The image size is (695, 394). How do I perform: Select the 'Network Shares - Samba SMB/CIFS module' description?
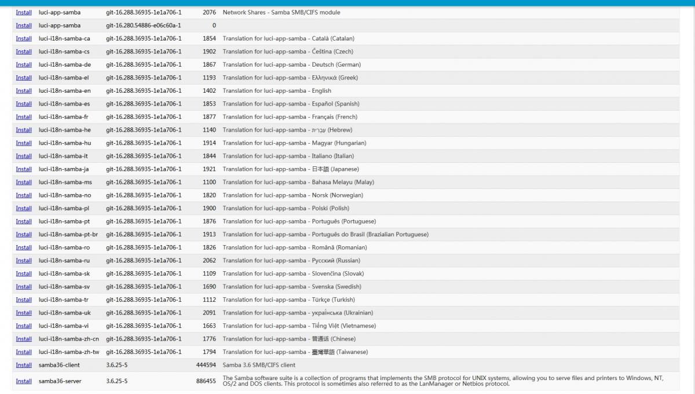281,12
